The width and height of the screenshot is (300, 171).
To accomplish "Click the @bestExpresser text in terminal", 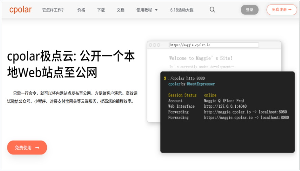I will (x=201, y=84).
